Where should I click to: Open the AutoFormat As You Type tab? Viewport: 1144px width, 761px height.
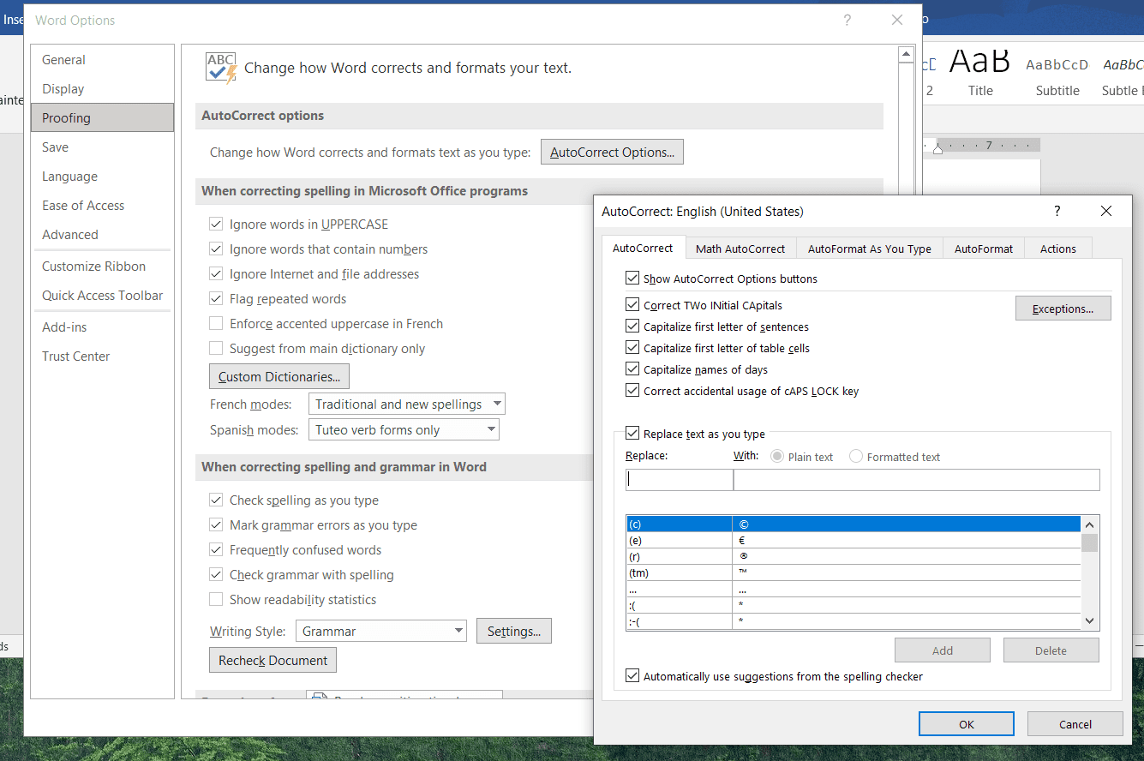869,249
